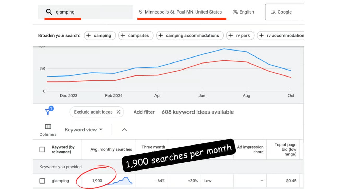Sort by Top of page bid (low range)
This screenshot has height=189, width=337.
tap(285, 149)
